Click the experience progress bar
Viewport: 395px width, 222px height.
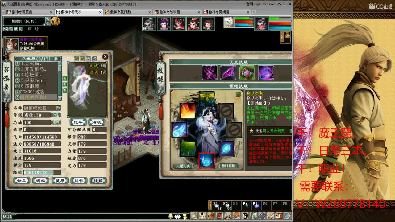click(42, 173)
